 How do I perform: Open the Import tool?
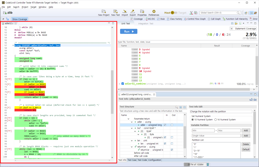[x=125, y=11]
